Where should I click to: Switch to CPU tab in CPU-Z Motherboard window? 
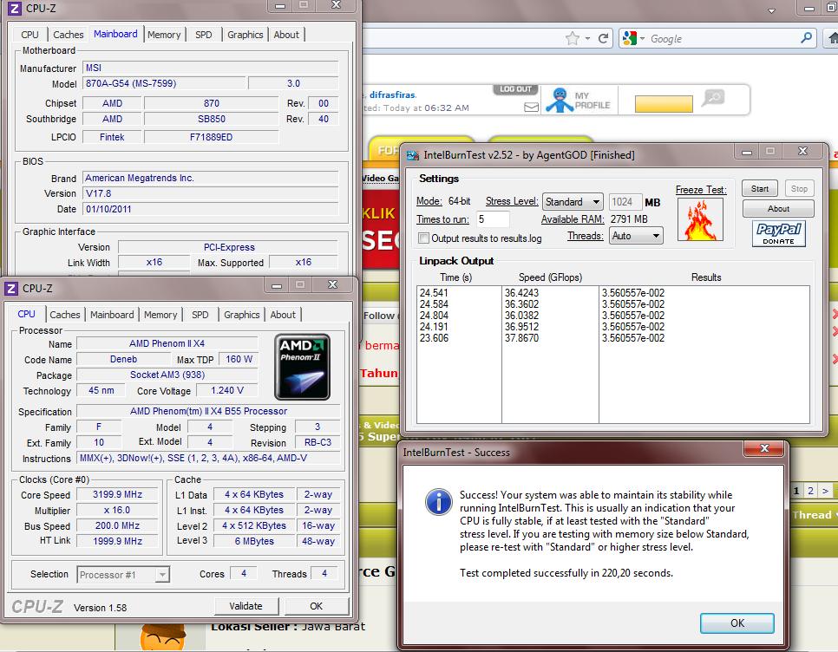(x=29, y=35)
